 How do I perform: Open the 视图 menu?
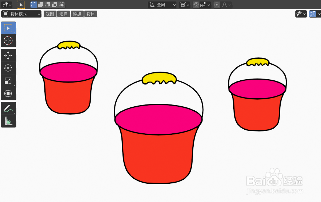(50, 14)
